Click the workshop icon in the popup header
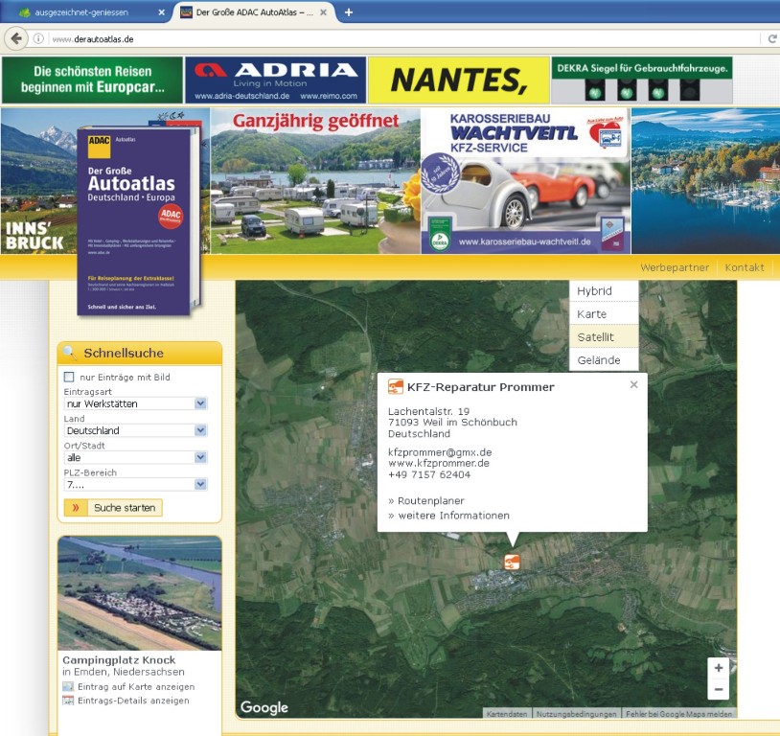 [396, 386]
